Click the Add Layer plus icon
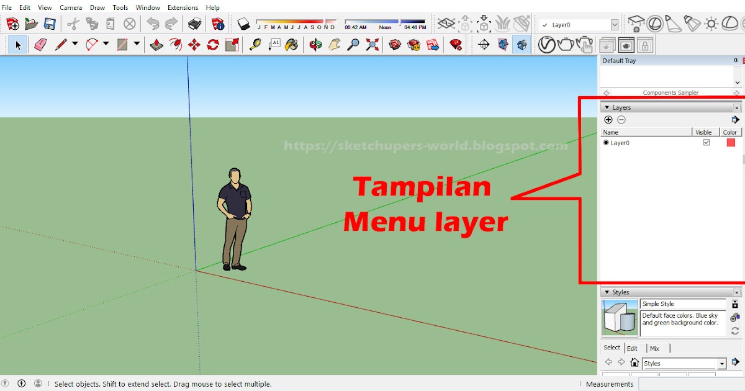The height and width of the screenshot is (391, 745). [x=608, y=120]
